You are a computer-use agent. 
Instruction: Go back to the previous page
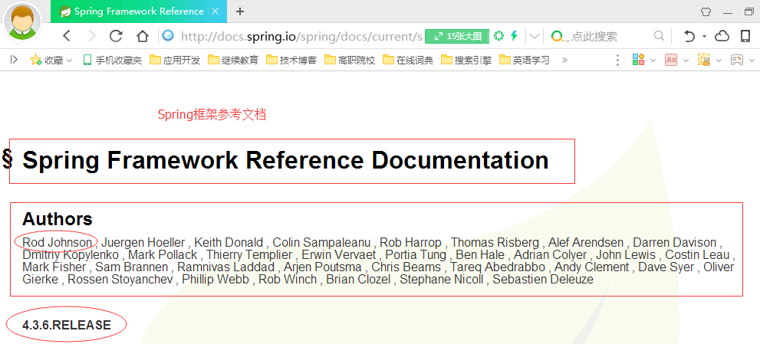coord(67,36)
